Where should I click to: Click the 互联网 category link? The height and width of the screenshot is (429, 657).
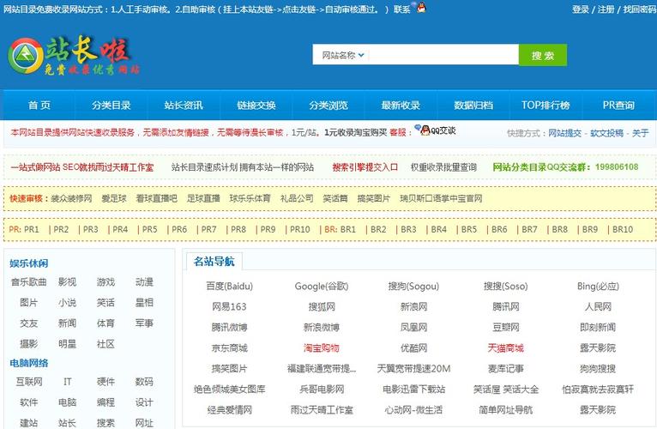(x=29, y=382)
